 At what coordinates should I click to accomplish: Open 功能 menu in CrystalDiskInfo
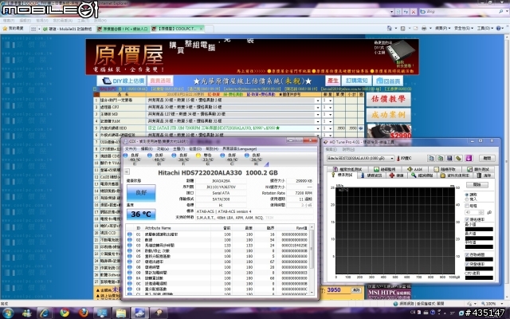pos(163,149)
